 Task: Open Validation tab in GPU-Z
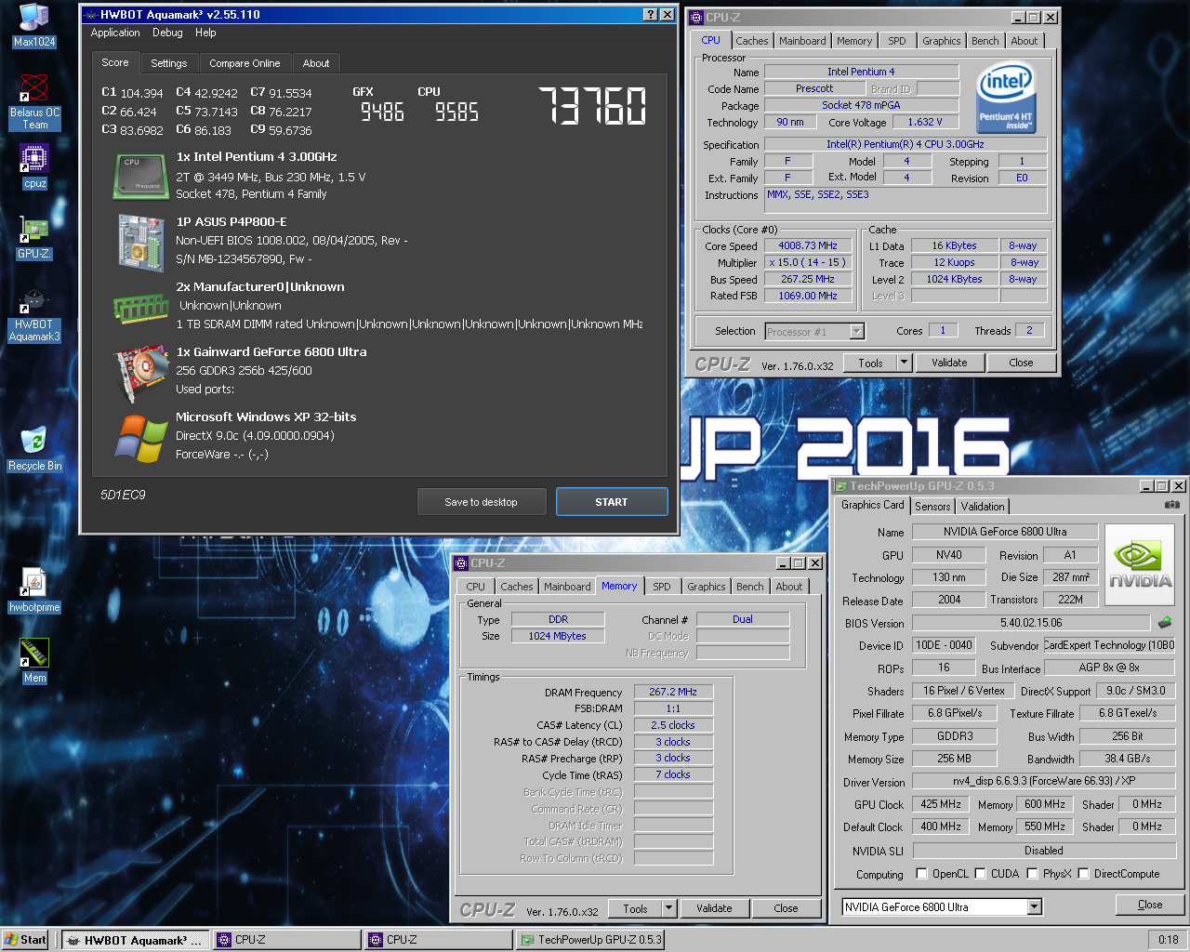(x=983, y=506)
